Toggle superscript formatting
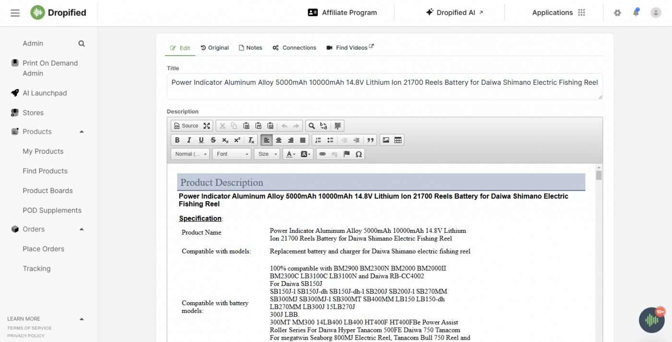 pos(237,140)
